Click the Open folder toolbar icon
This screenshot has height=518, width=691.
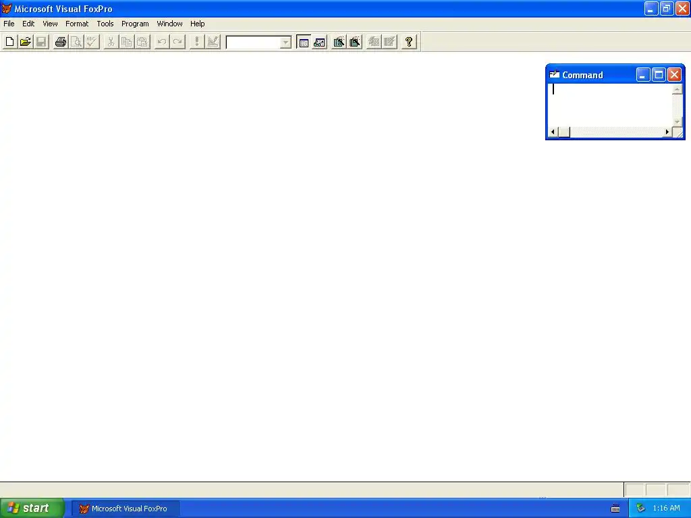coord(26,42)
